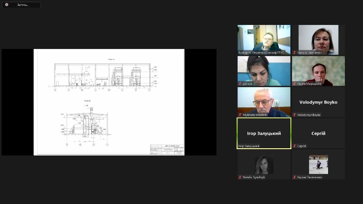Click Natalia Synelnyk's profile photo
This screenshot has height=204, width=363.
tap(264, 165)
